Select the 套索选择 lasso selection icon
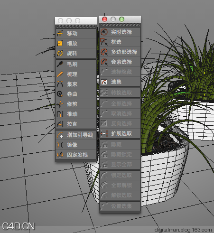Viewport: 214px width, 233px height. click(x=104, y=62)
